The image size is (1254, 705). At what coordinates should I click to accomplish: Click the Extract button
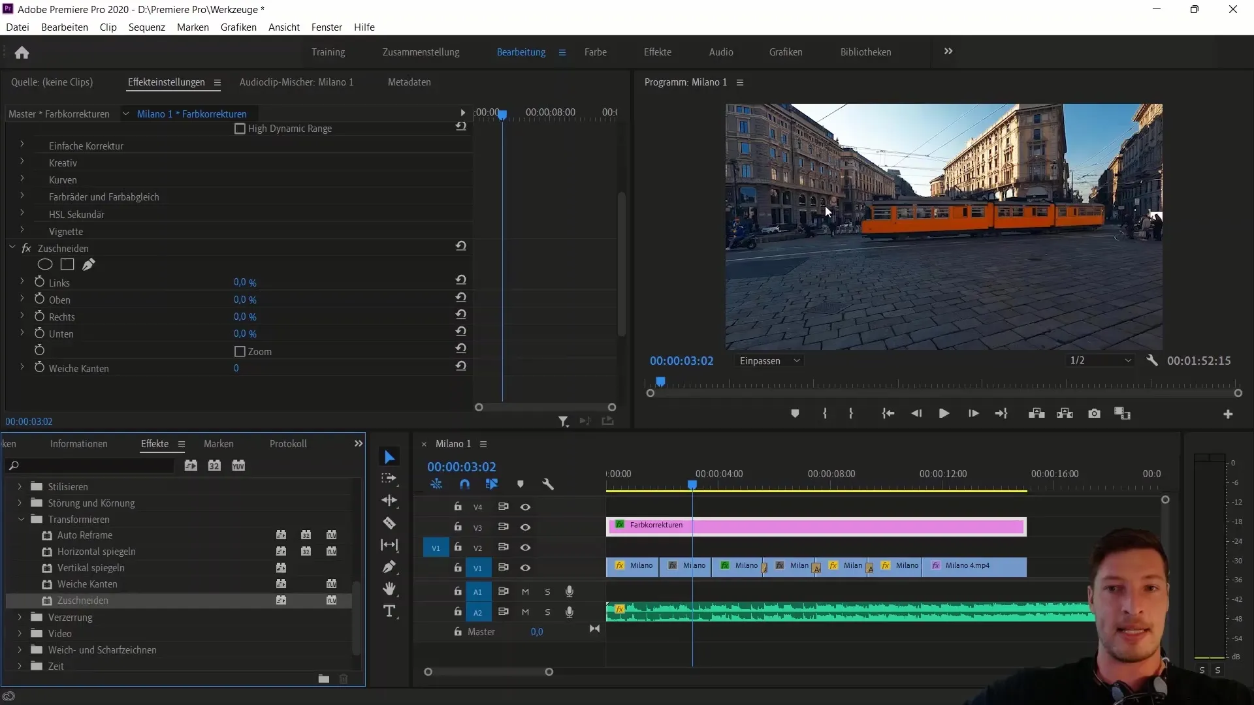[x=1065, y=414]
